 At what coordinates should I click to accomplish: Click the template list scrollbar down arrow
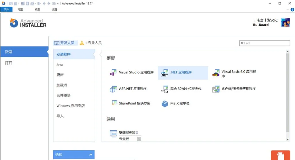288,140
